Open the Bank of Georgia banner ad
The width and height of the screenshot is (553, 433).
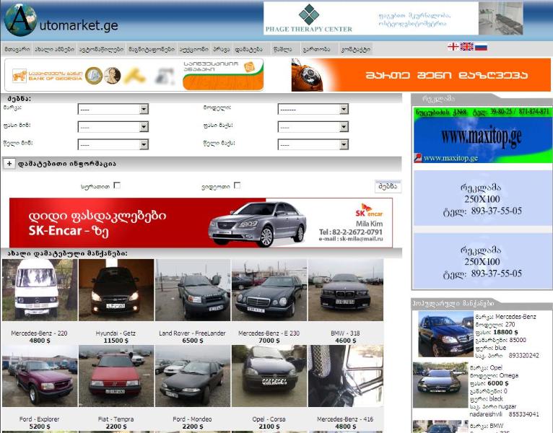click(134, 75)
